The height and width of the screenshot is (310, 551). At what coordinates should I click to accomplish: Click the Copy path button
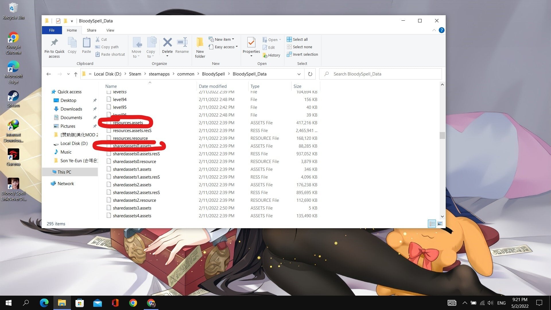(107, 47)
